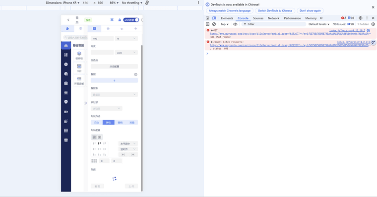This screenshot has width=377, height=197.
Task: Select 弹性 layout mode
Action: coord(109,123)
